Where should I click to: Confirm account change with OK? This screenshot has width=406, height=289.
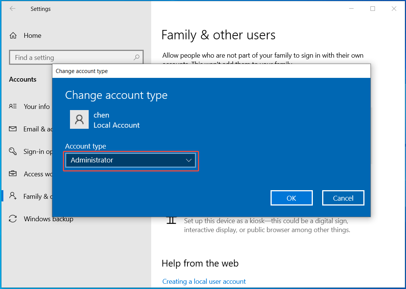click(x=291, y=198)
